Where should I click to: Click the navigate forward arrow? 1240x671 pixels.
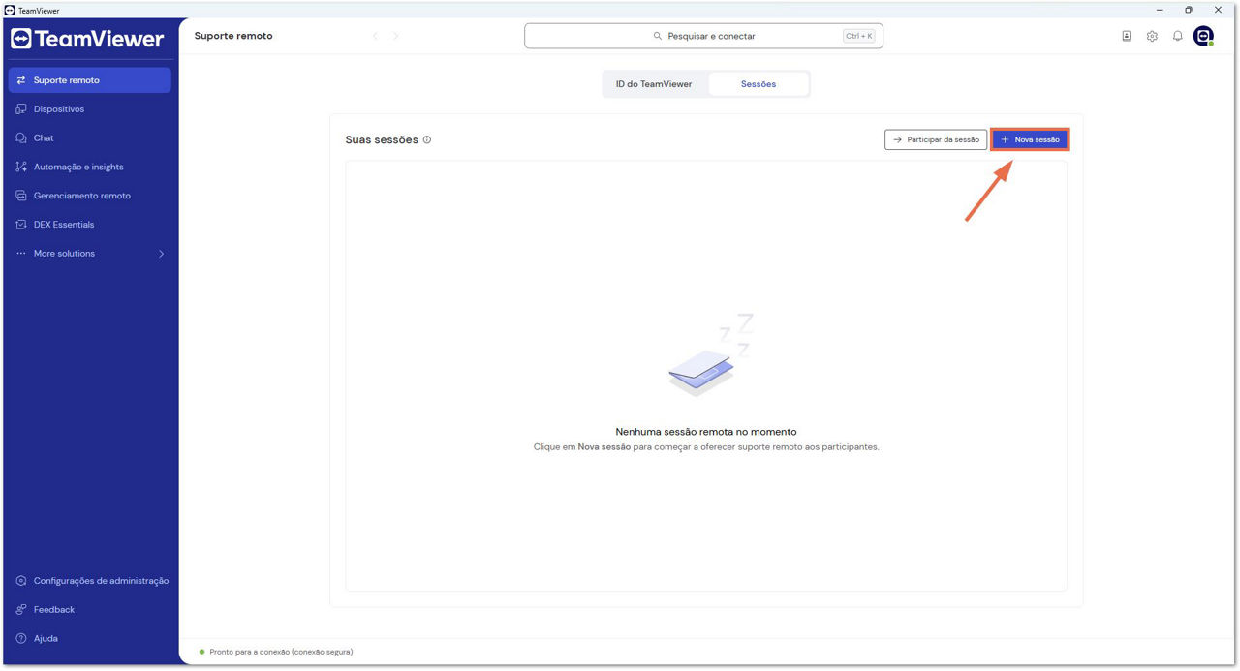(396, 36)
